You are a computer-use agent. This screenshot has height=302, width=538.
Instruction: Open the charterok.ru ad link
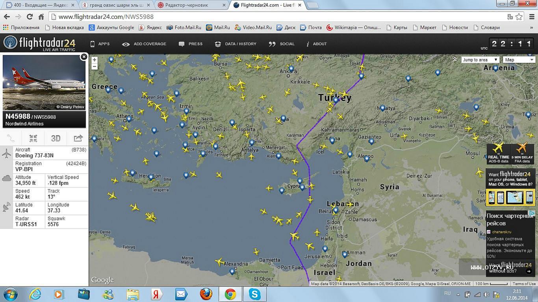click(501, 232)
